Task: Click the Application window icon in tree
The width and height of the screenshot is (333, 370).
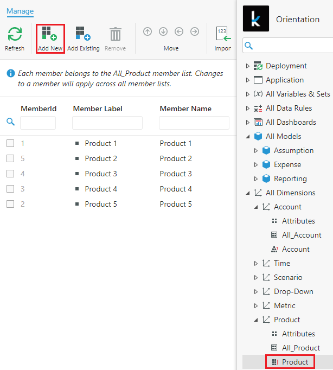Action: (x=258, y=80)
